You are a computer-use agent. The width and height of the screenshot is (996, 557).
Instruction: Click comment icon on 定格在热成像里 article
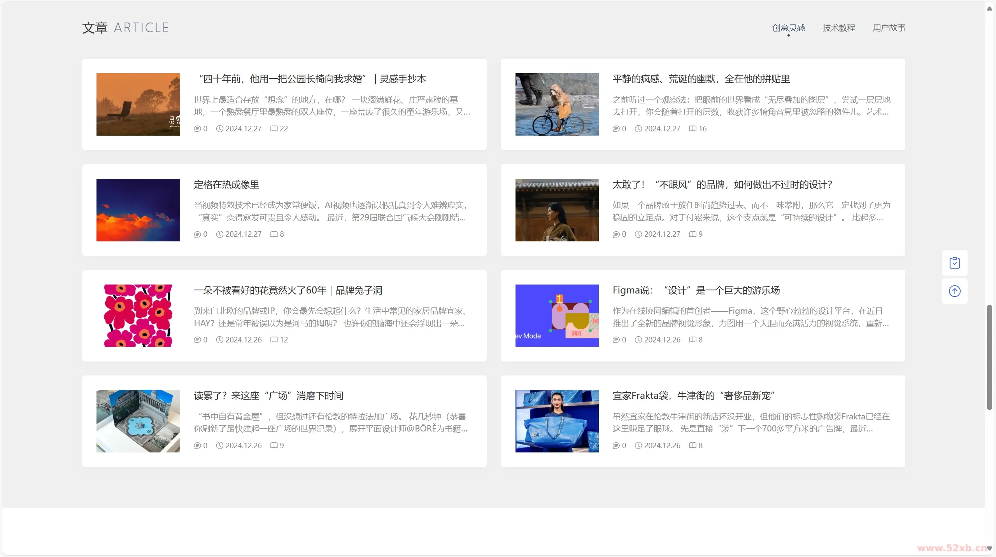(197, 234)
